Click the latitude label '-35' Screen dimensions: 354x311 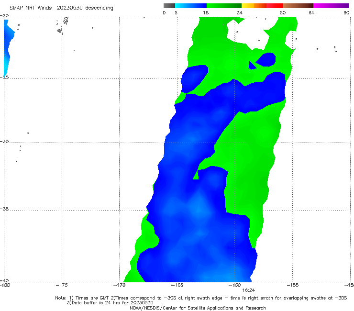pos(4,209)
